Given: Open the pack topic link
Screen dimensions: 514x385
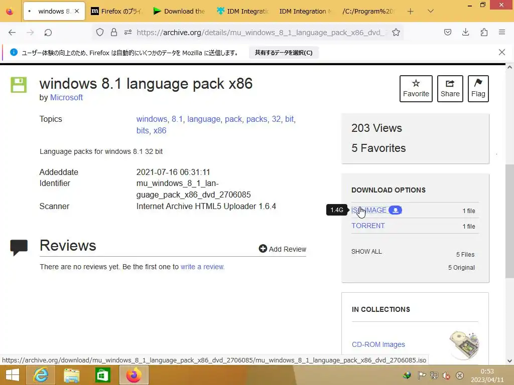Looking at the screenshot, I should tap(233, 119).
